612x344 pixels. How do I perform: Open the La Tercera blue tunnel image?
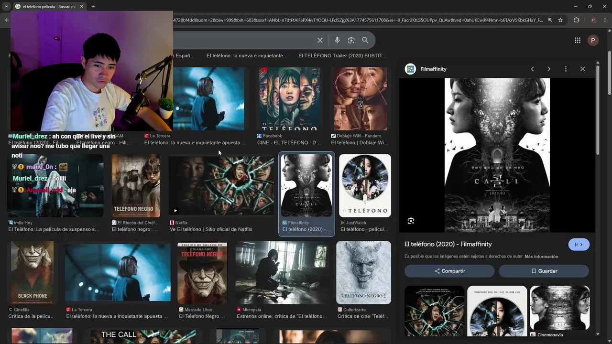tap(208, 99)
